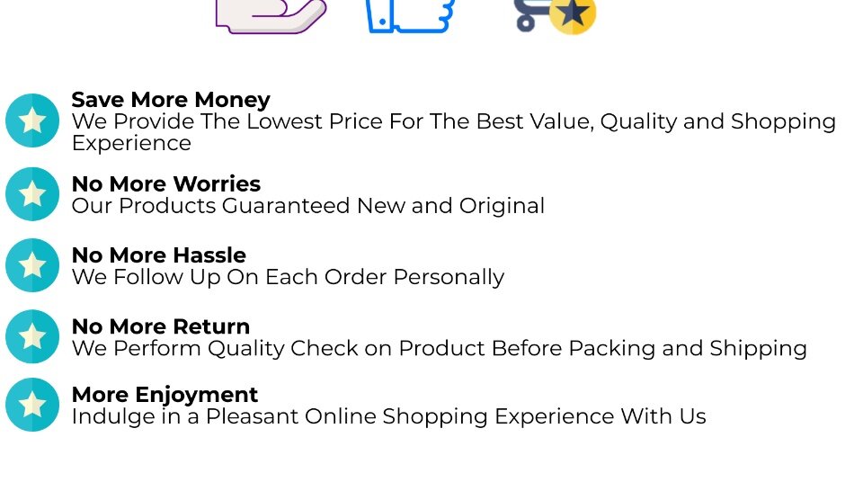Click the purple open hand icon
Image resolution: width=863 pixels, height=482 pixels.
pos(271,16)
